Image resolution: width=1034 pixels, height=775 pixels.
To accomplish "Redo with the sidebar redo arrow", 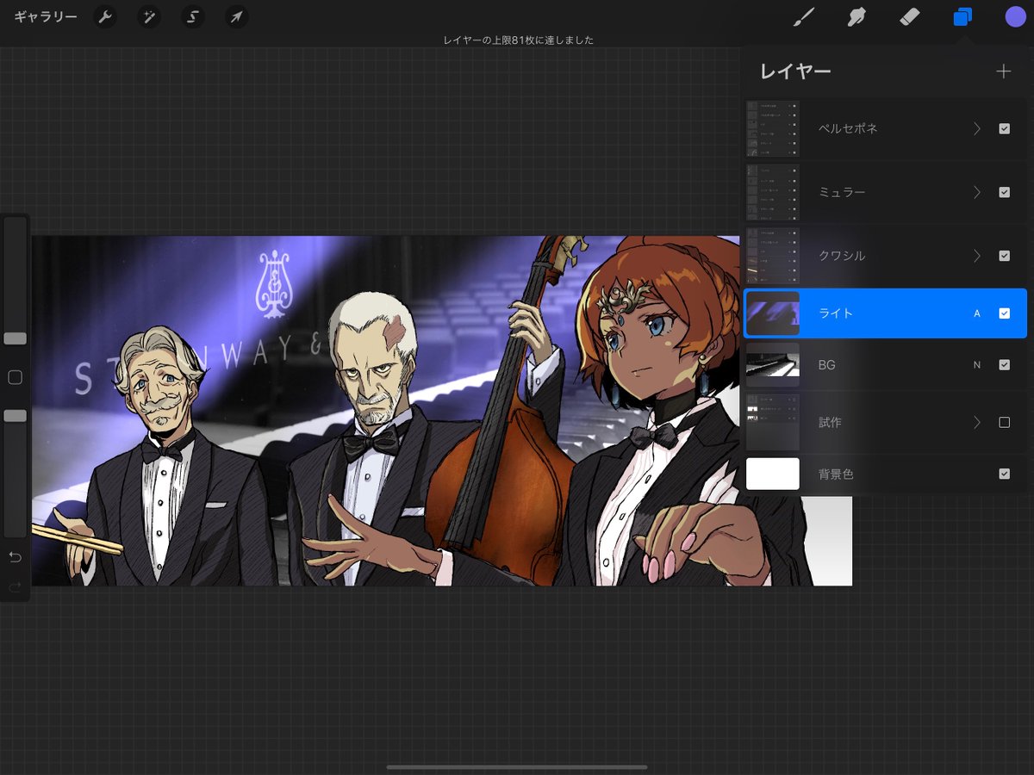I will [15, 587].
